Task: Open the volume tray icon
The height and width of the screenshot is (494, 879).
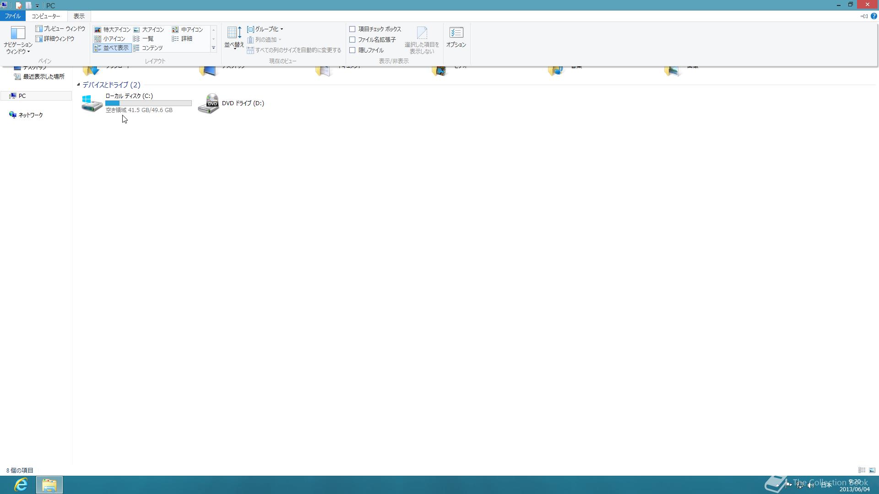Action: pyautogui.click(x=811, y=485)
